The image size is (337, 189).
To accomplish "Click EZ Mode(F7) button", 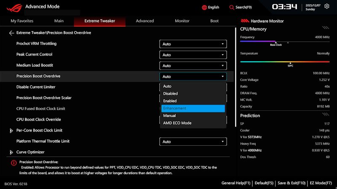I will 321,183.
